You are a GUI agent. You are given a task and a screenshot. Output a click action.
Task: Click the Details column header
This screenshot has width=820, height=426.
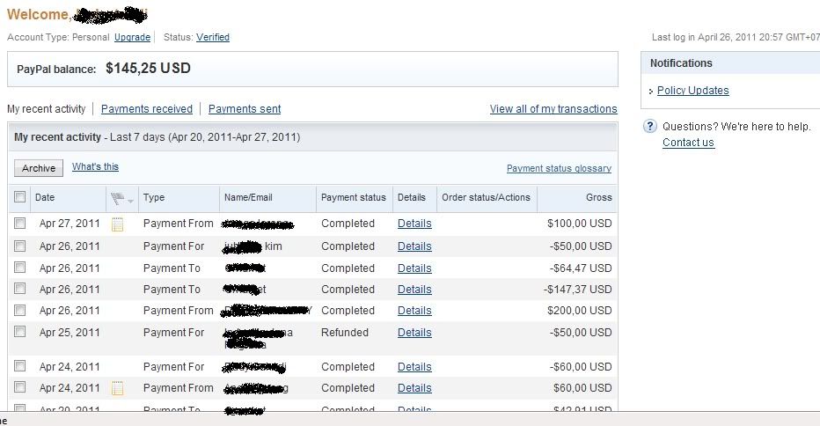[x=412, y=197]
